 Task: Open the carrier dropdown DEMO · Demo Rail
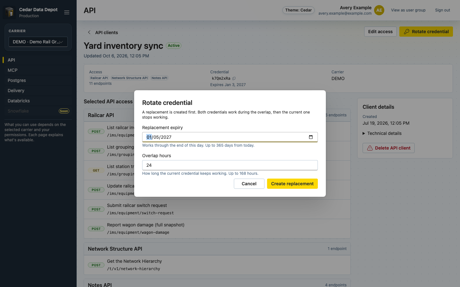pyautogui.click(x=38, y=42)
